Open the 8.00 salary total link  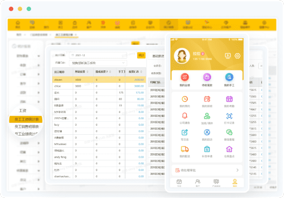point(141,112)
